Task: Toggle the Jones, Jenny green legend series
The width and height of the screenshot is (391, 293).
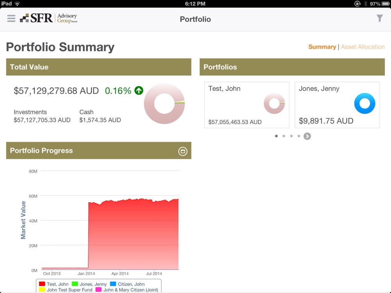Action: [75, 284]
